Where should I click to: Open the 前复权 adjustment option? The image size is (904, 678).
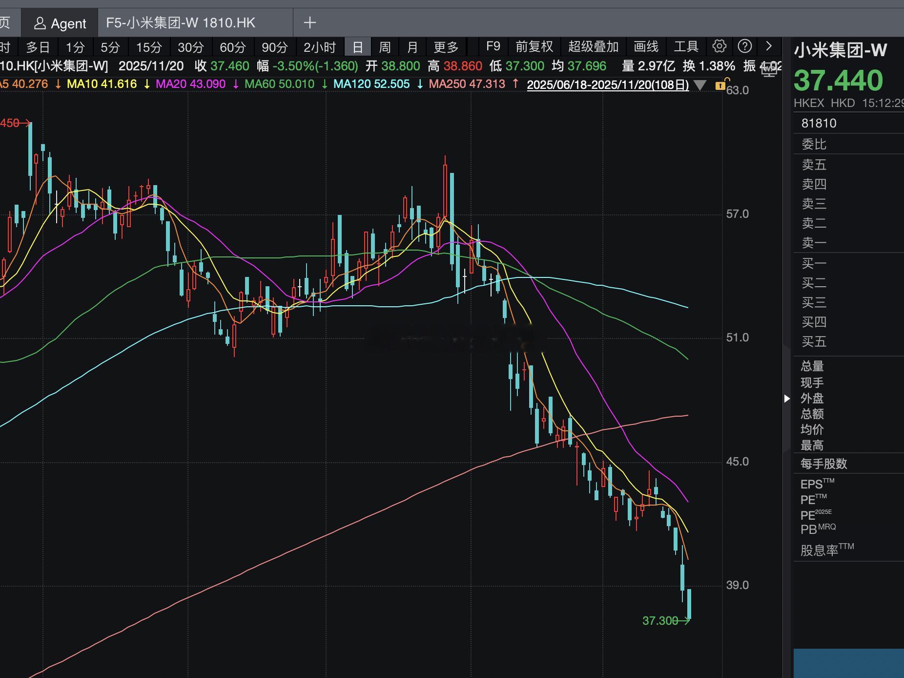tap(534, 47)
